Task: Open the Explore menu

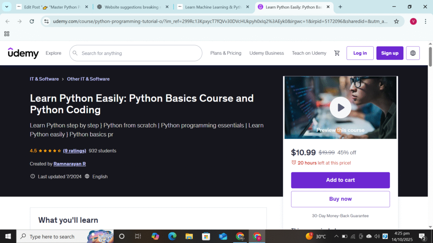Action: coord(53,53)
